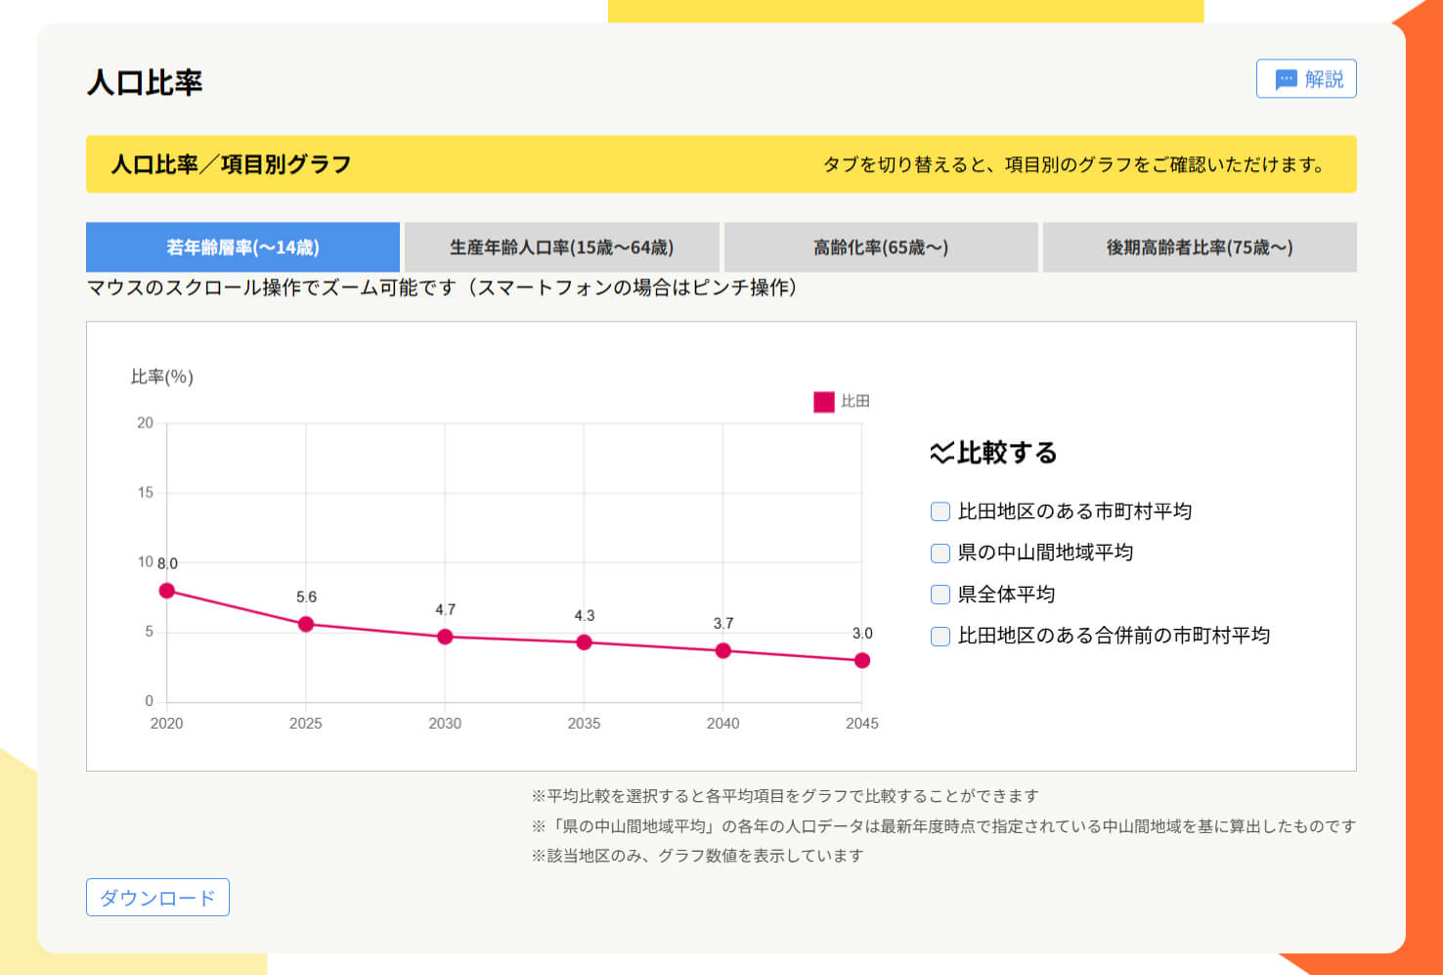Open the 高齢化率(65歳〜) tab
The width and height of the screenshot is (1443, 975).
[881, 247]
